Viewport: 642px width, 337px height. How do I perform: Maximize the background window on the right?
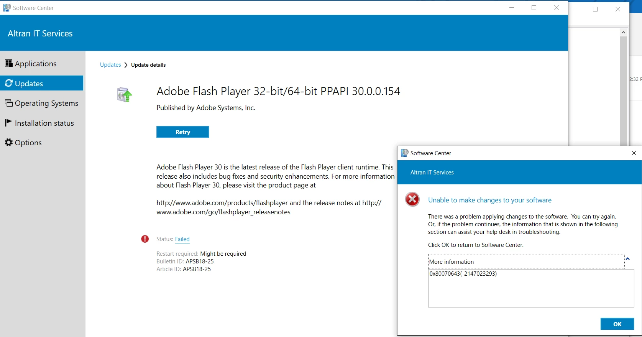pyautogui.click(x=595, y=9)
